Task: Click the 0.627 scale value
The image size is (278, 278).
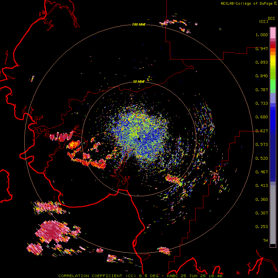Action: click(x=262, y=131)
